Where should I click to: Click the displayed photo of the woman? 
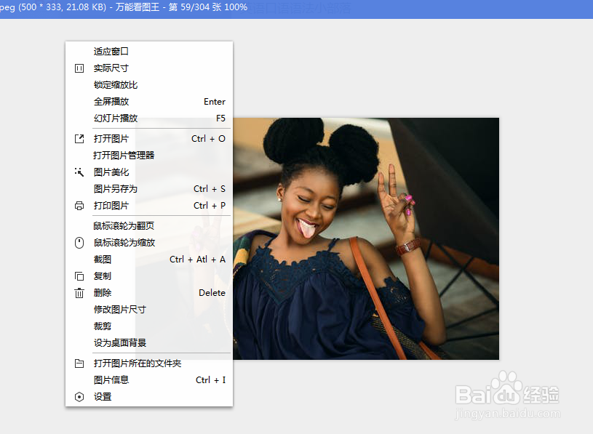[x=364, y=240]
